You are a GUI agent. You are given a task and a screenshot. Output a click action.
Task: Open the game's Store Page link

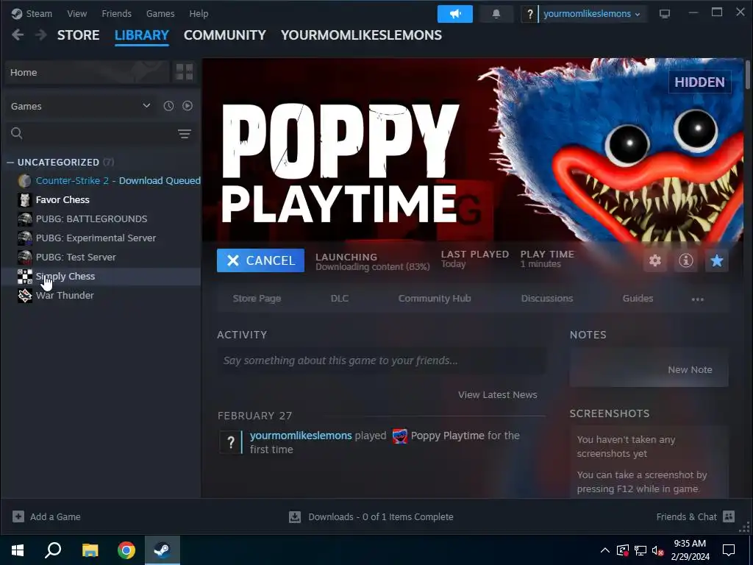click(x=257, y=299)
